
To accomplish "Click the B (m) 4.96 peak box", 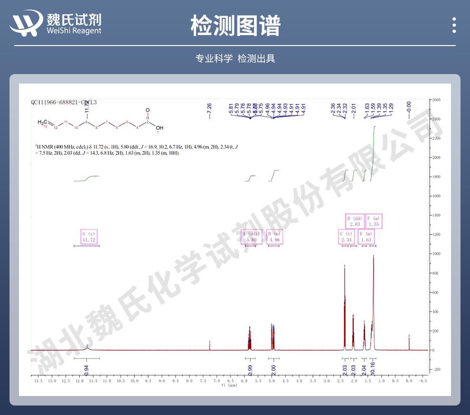I will [x=274, y=237].
